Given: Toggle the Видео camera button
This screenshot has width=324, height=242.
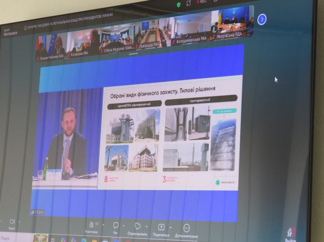Looking at the screenshot, I should [x=12, y=222].
